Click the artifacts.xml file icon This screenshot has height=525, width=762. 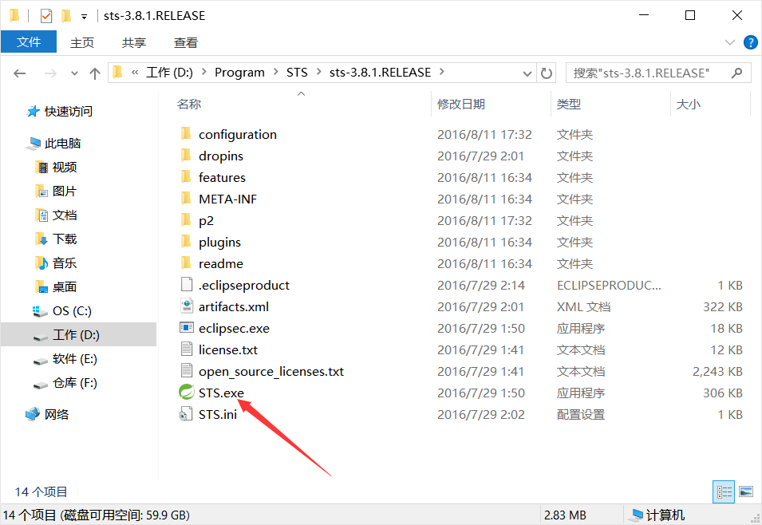click(x=187, y=306)
